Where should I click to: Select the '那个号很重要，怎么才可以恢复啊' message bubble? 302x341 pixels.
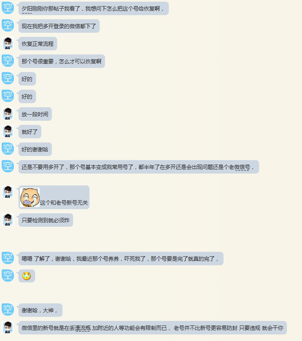[x=62, y=61]
